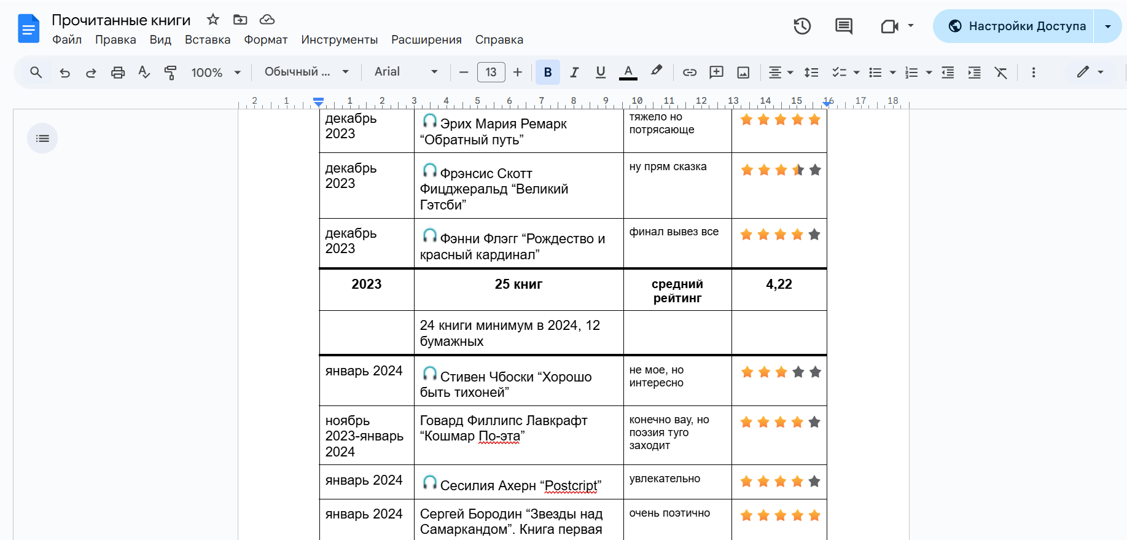Toggle underline formatting
Image resolution: width=1127 pixels, height=540 pixels.
coord(601,72)
